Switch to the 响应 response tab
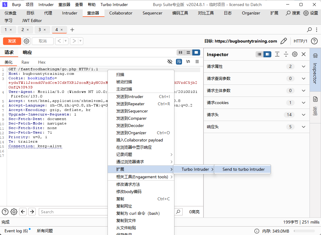 pyautogui.click(x=27, y=52)
